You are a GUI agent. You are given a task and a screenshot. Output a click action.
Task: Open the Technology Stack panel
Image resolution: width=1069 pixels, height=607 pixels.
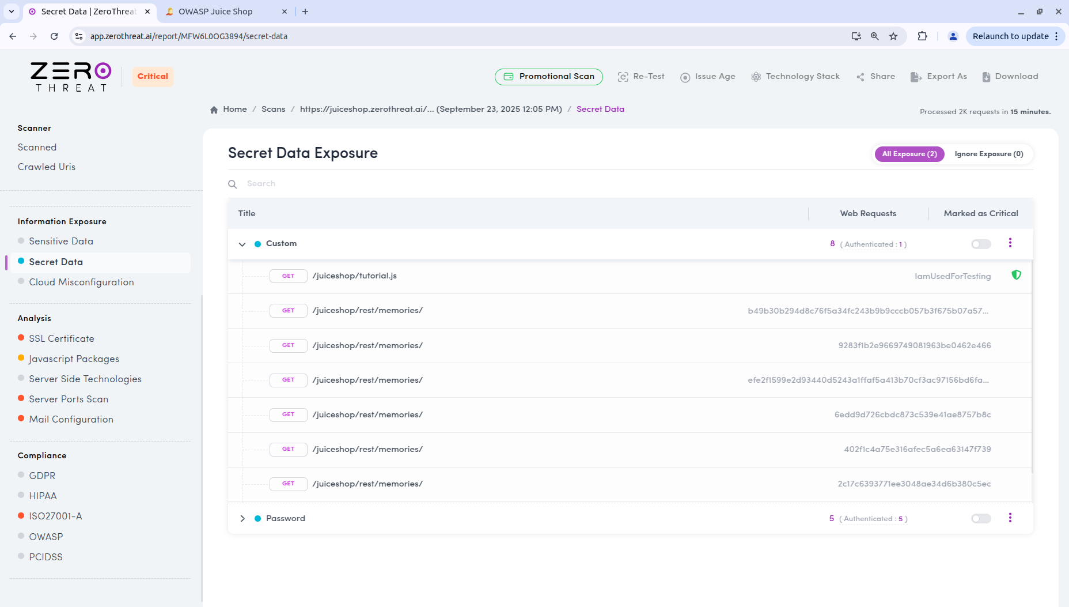click(x=795, y=77)
